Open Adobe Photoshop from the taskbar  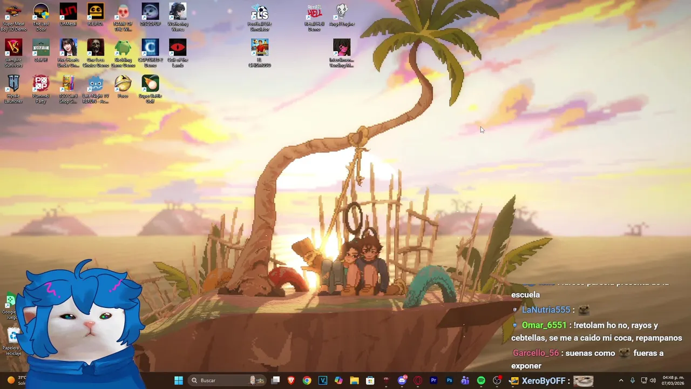pos(449,380)
